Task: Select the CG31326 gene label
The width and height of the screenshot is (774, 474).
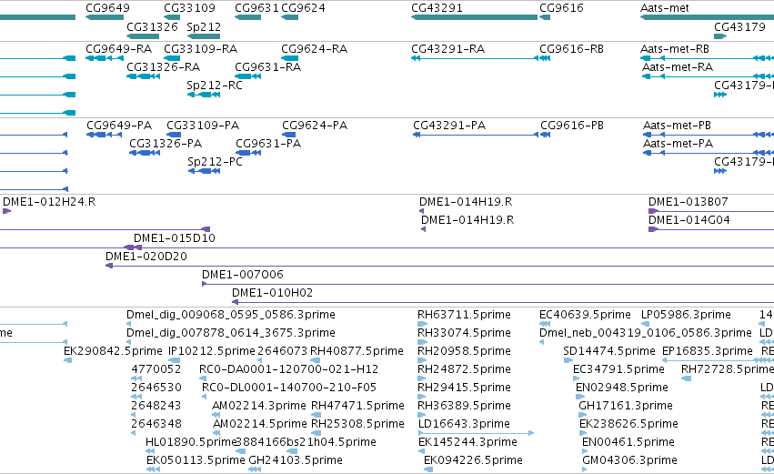Action: point(152,27)
